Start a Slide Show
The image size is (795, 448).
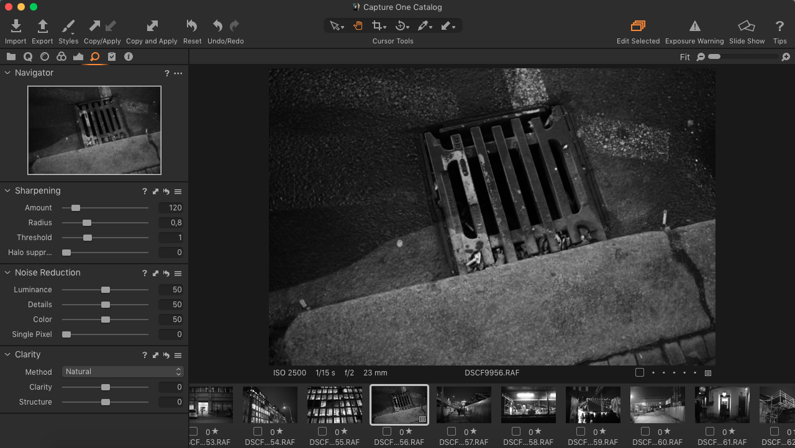747,27
